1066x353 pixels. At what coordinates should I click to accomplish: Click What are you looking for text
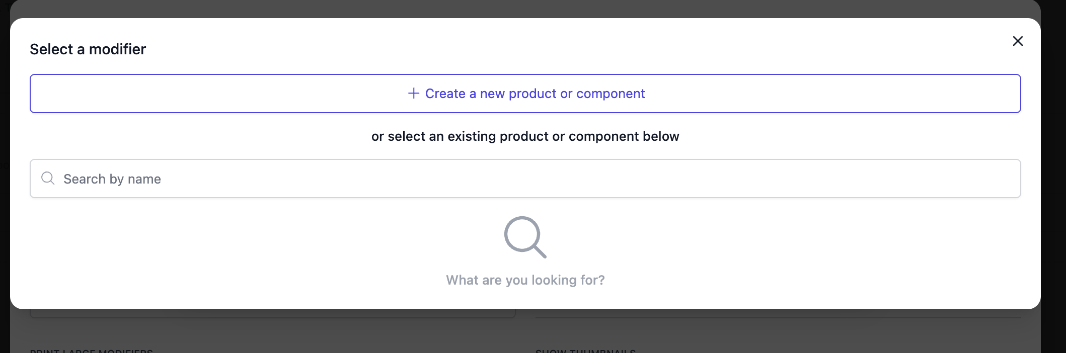coord(525,280)
